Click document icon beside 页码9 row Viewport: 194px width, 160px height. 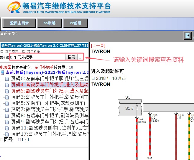click(x=7, y=122)
